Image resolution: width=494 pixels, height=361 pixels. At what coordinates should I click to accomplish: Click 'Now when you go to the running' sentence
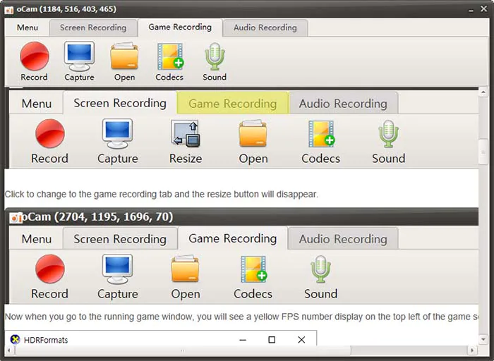pos(241,317)
